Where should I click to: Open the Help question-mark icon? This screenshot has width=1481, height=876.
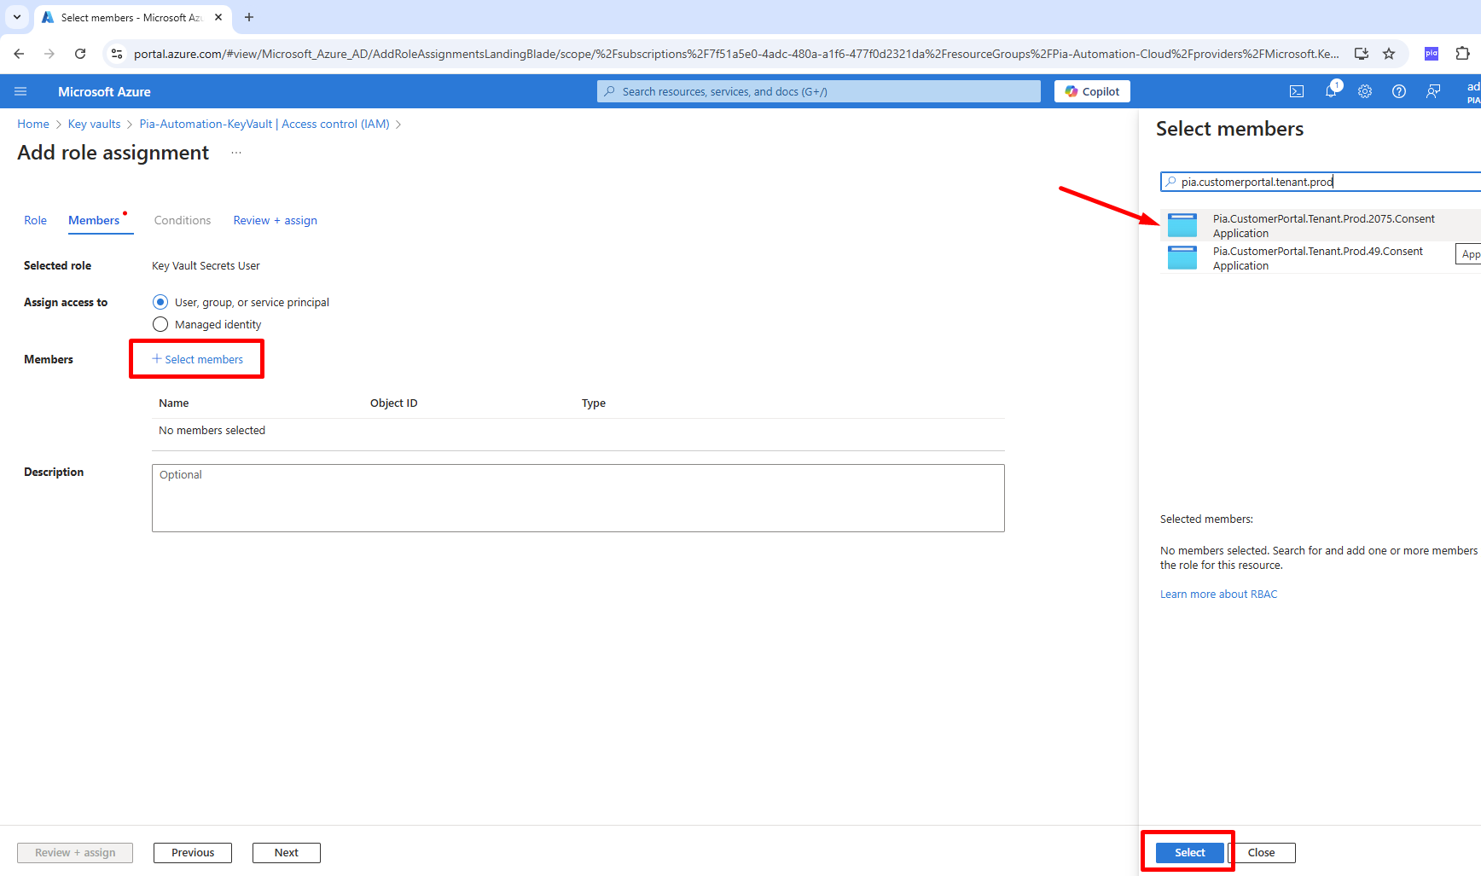coord(1399,91)
